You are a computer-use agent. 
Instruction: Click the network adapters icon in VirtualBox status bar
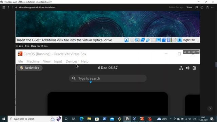click(x=142, y=40)
